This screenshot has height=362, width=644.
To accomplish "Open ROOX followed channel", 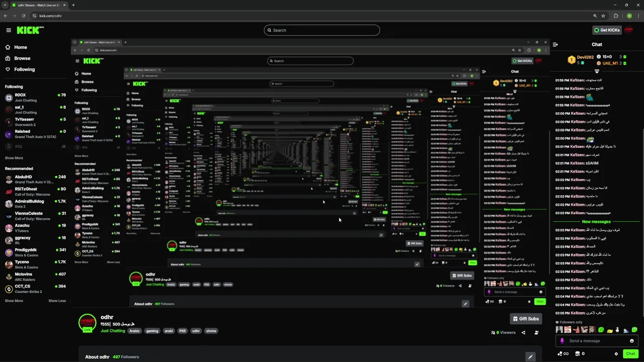I will (x=35, y=97).
